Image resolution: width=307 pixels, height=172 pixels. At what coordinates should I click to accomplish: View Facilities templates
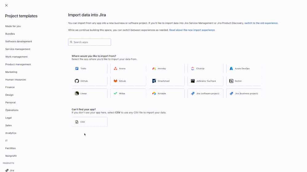(x=10, y=148)
